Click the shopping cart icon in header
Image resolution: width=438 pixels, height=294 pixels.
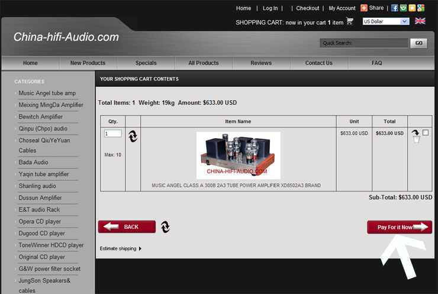(350, 21)
